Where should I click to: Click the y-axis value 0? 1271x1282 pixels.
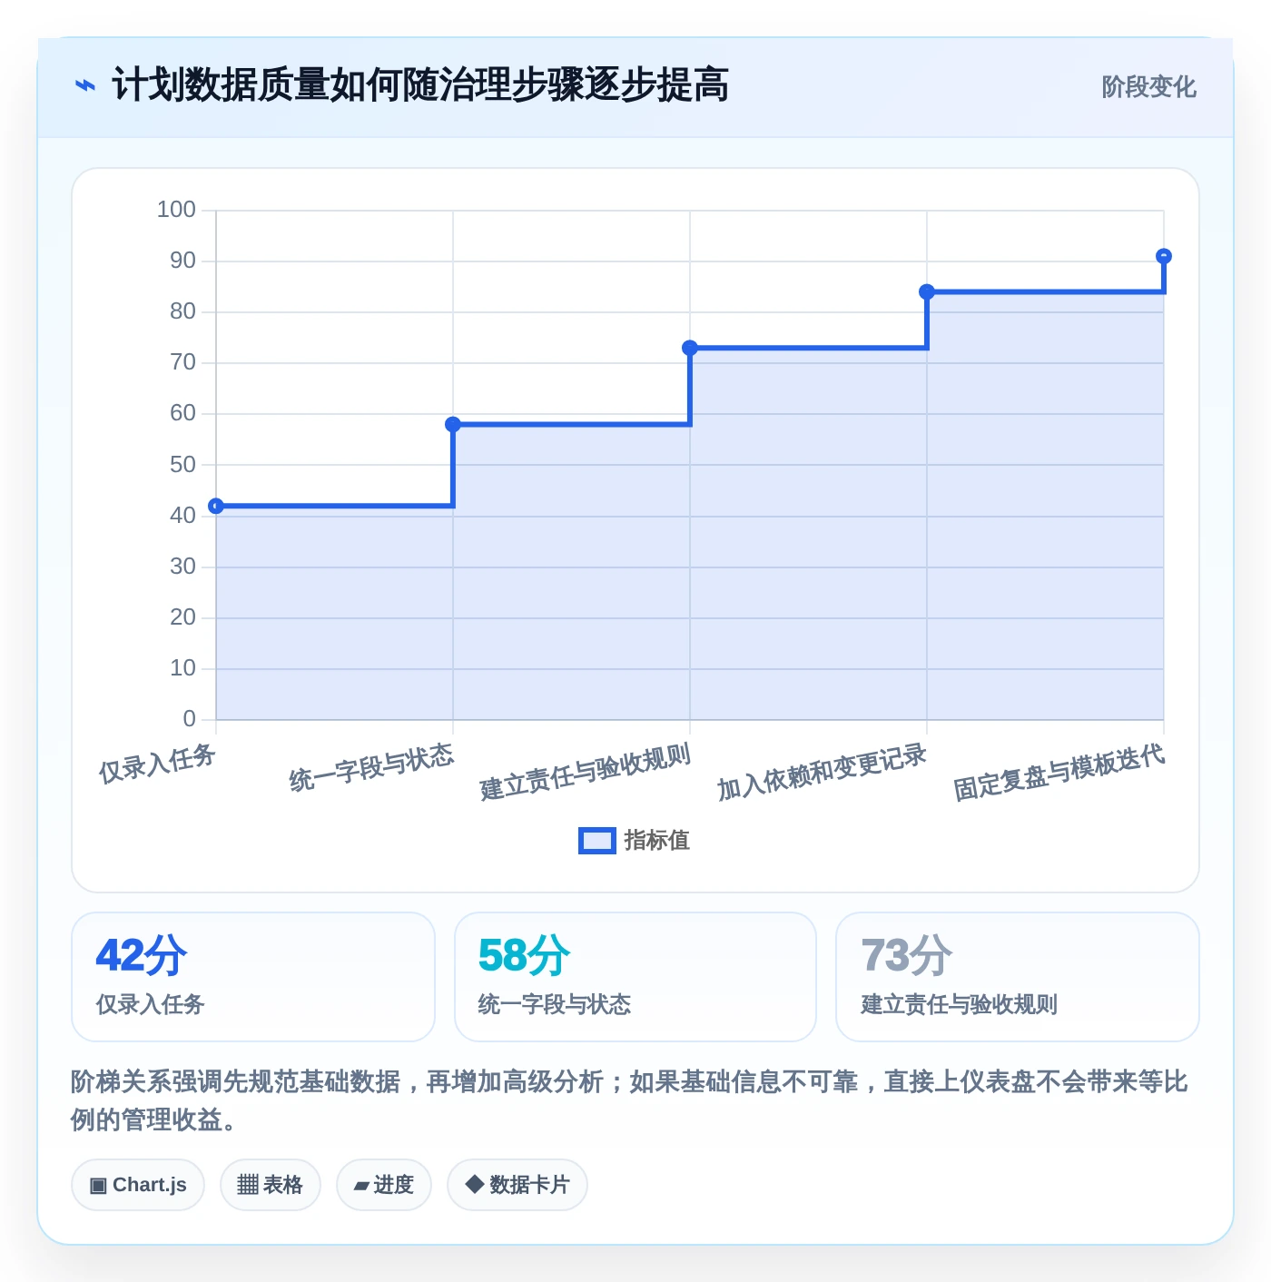tap(189, 719)
